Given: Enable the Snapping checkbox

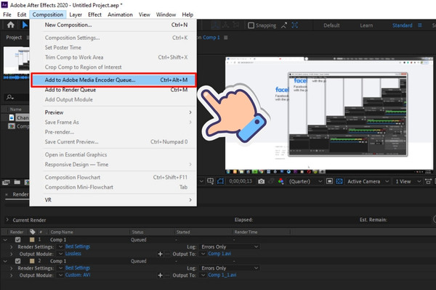Looking at the screenshot, I should 251,25.
